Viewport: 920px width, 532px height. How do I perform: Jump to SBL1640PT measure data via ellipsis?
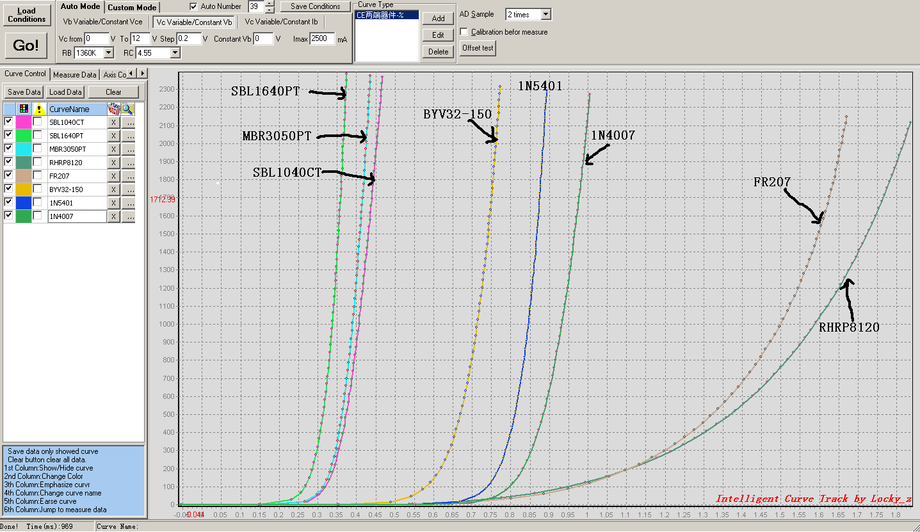coord(128,136)
